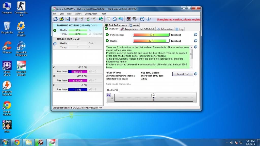Click the C: drive free space bar
The width and height of the screenshot is (260, 146).
[78, 72]
